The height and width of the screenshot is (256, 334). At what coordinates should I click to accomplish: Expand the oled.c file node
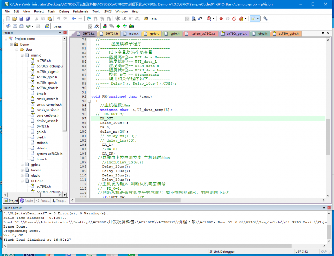[x=22, y=176]
